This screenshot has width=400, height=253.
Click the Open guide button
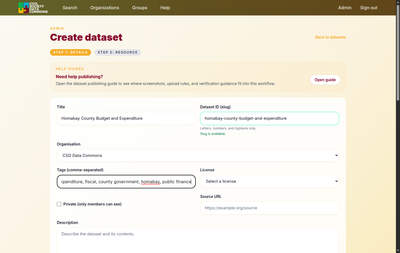click(325, 80)
